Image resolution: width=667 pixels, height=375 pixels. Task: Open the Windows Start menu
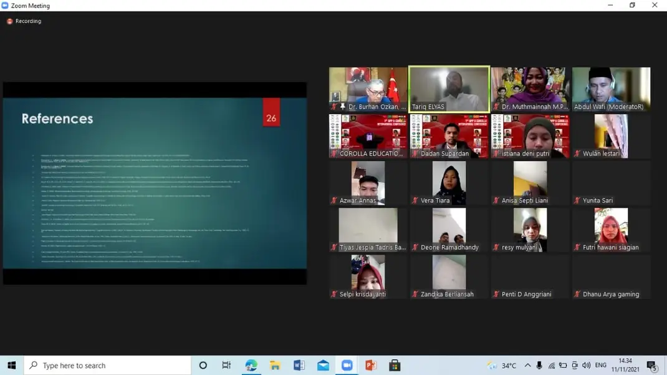click(11, 366)
